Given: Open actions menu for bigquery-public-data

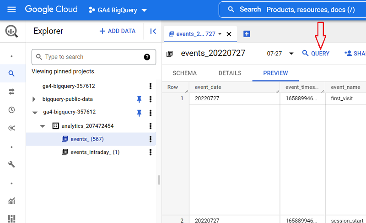Looking at the screenshot, I should [151, 99].
